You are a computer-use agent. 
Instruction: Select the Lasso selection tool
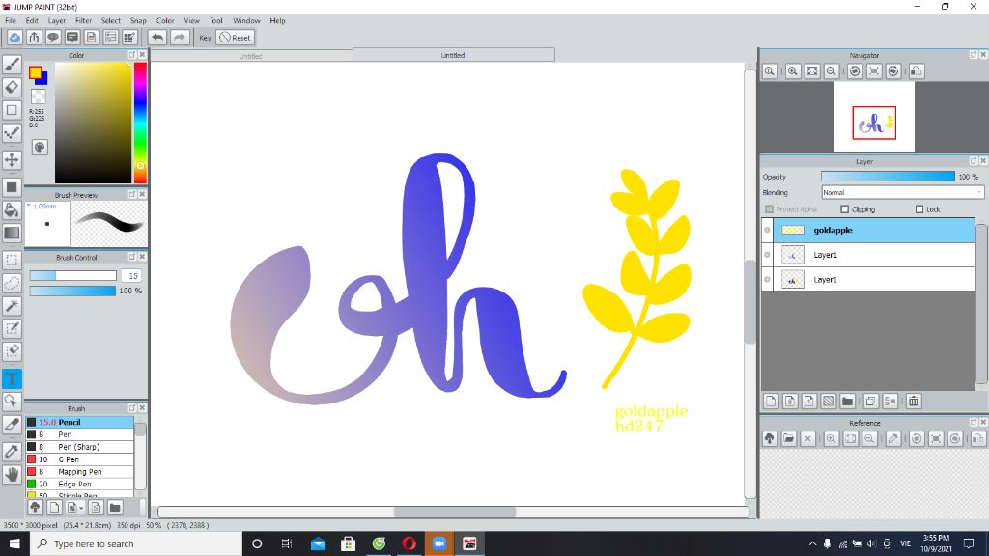pyautogui.click(x=12, y=283)
